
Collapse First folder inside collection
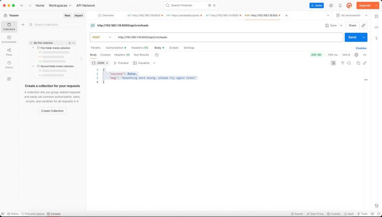[x=33, y=48]
